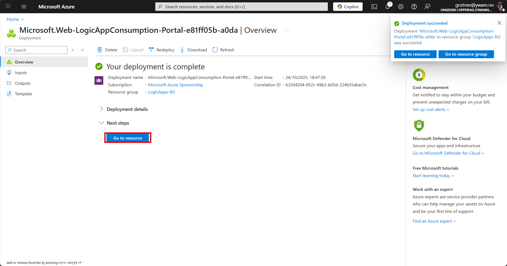Click the Copilot button
The height and width of the screenshot is (266, 507).
[348, 7]
